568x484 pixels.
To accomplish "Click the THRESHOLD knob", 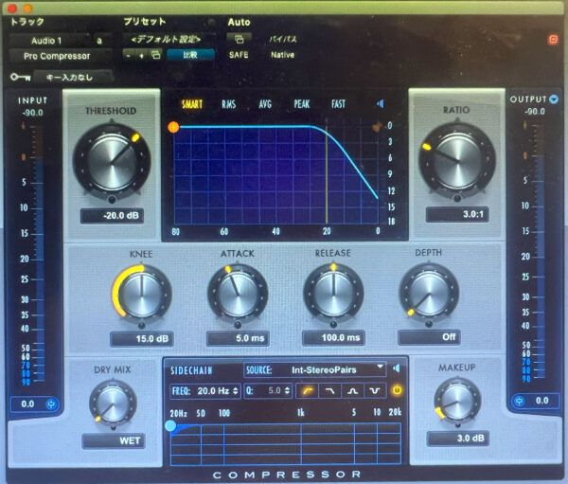I will pos(112,162).
